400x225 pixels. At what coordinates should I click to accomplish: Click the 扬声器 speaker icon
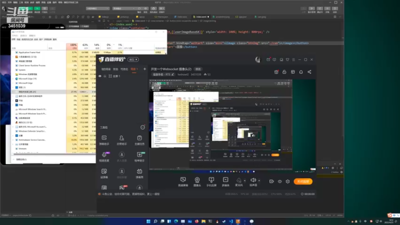pos(253,180)
